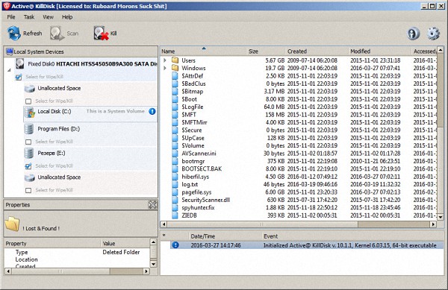
Task: Click the file list horizontal scrollbar thumb
Action: 263,224
